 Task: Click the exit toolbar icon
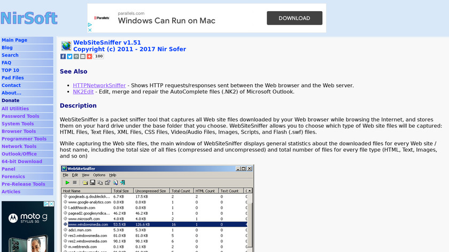click(123, 183)
